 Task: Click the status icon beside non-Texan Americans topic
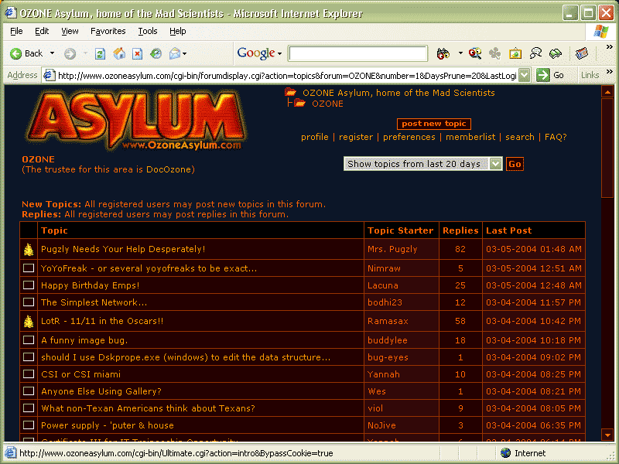[29, 408]
